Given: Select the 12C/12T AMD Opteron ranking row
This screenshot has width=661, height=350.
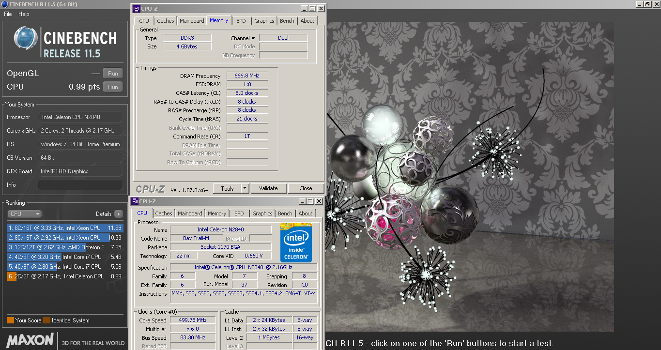Looking at the screenshot, I should tap(65, 247).
